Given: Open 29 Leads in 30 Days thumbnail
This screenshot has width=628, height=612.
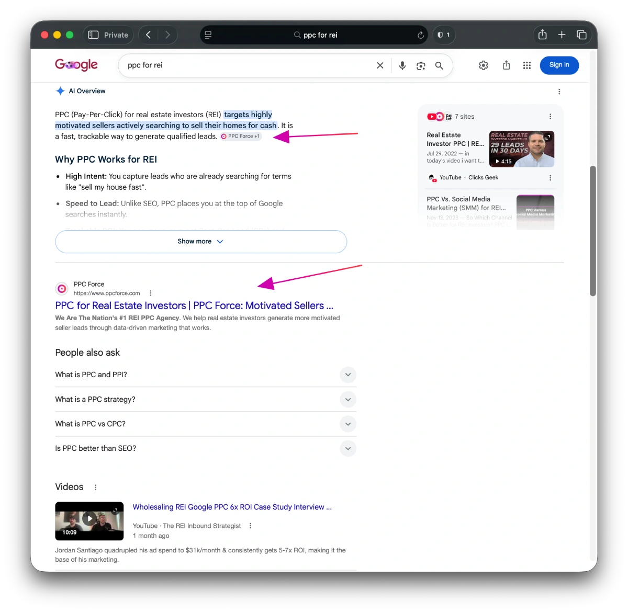Looking at the screenshot, I should tap(522, 149).
